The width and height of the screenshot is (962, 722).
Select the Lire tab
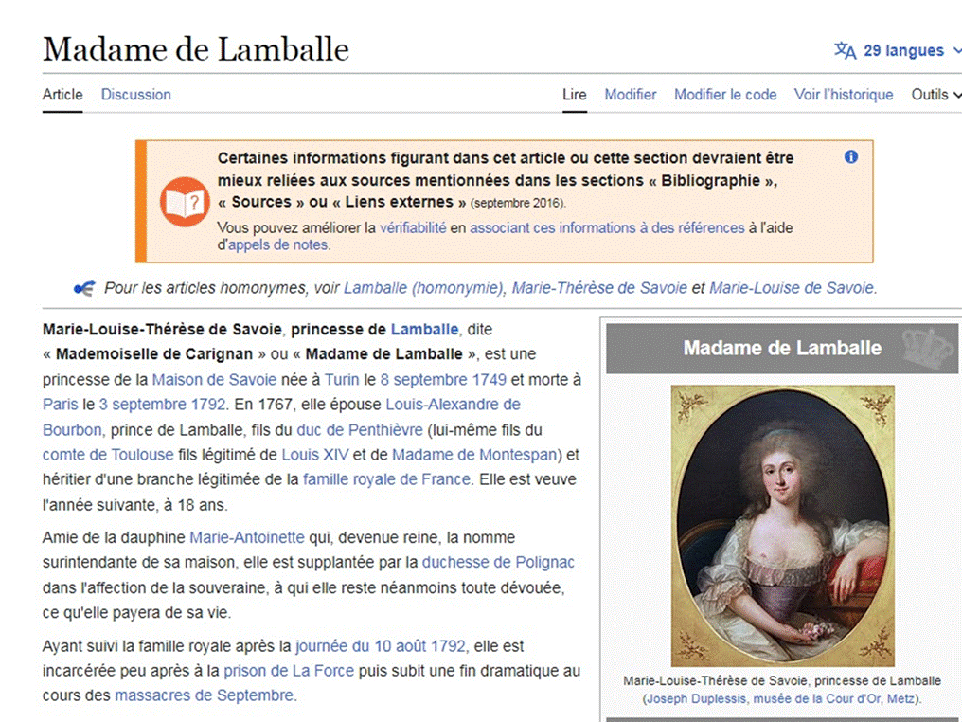(574, 95)
